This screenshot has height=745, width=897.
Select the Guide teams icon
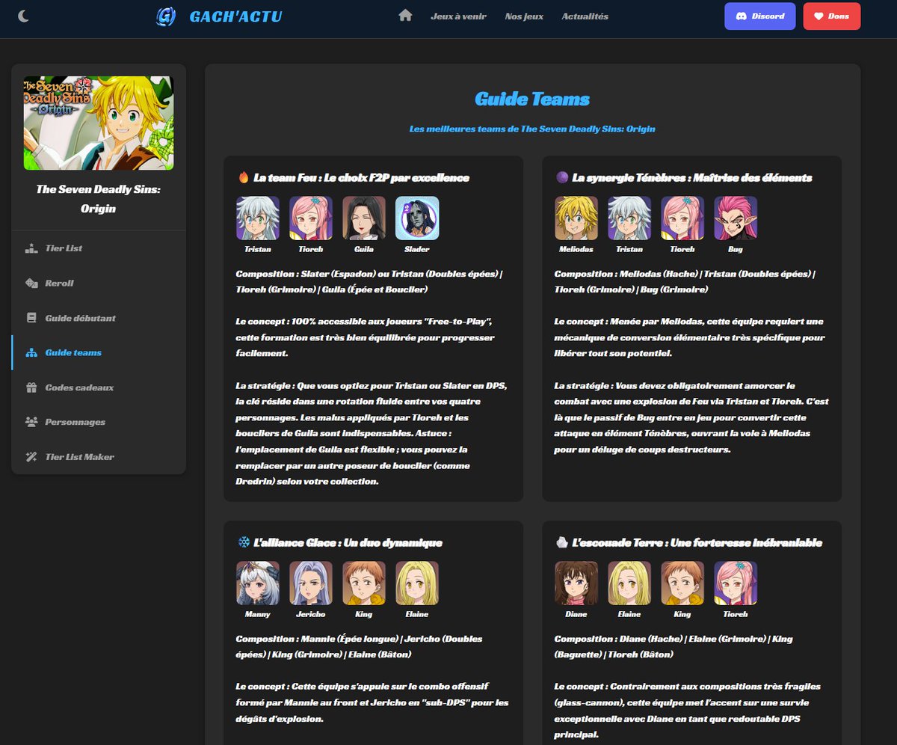tap(31, 352)
